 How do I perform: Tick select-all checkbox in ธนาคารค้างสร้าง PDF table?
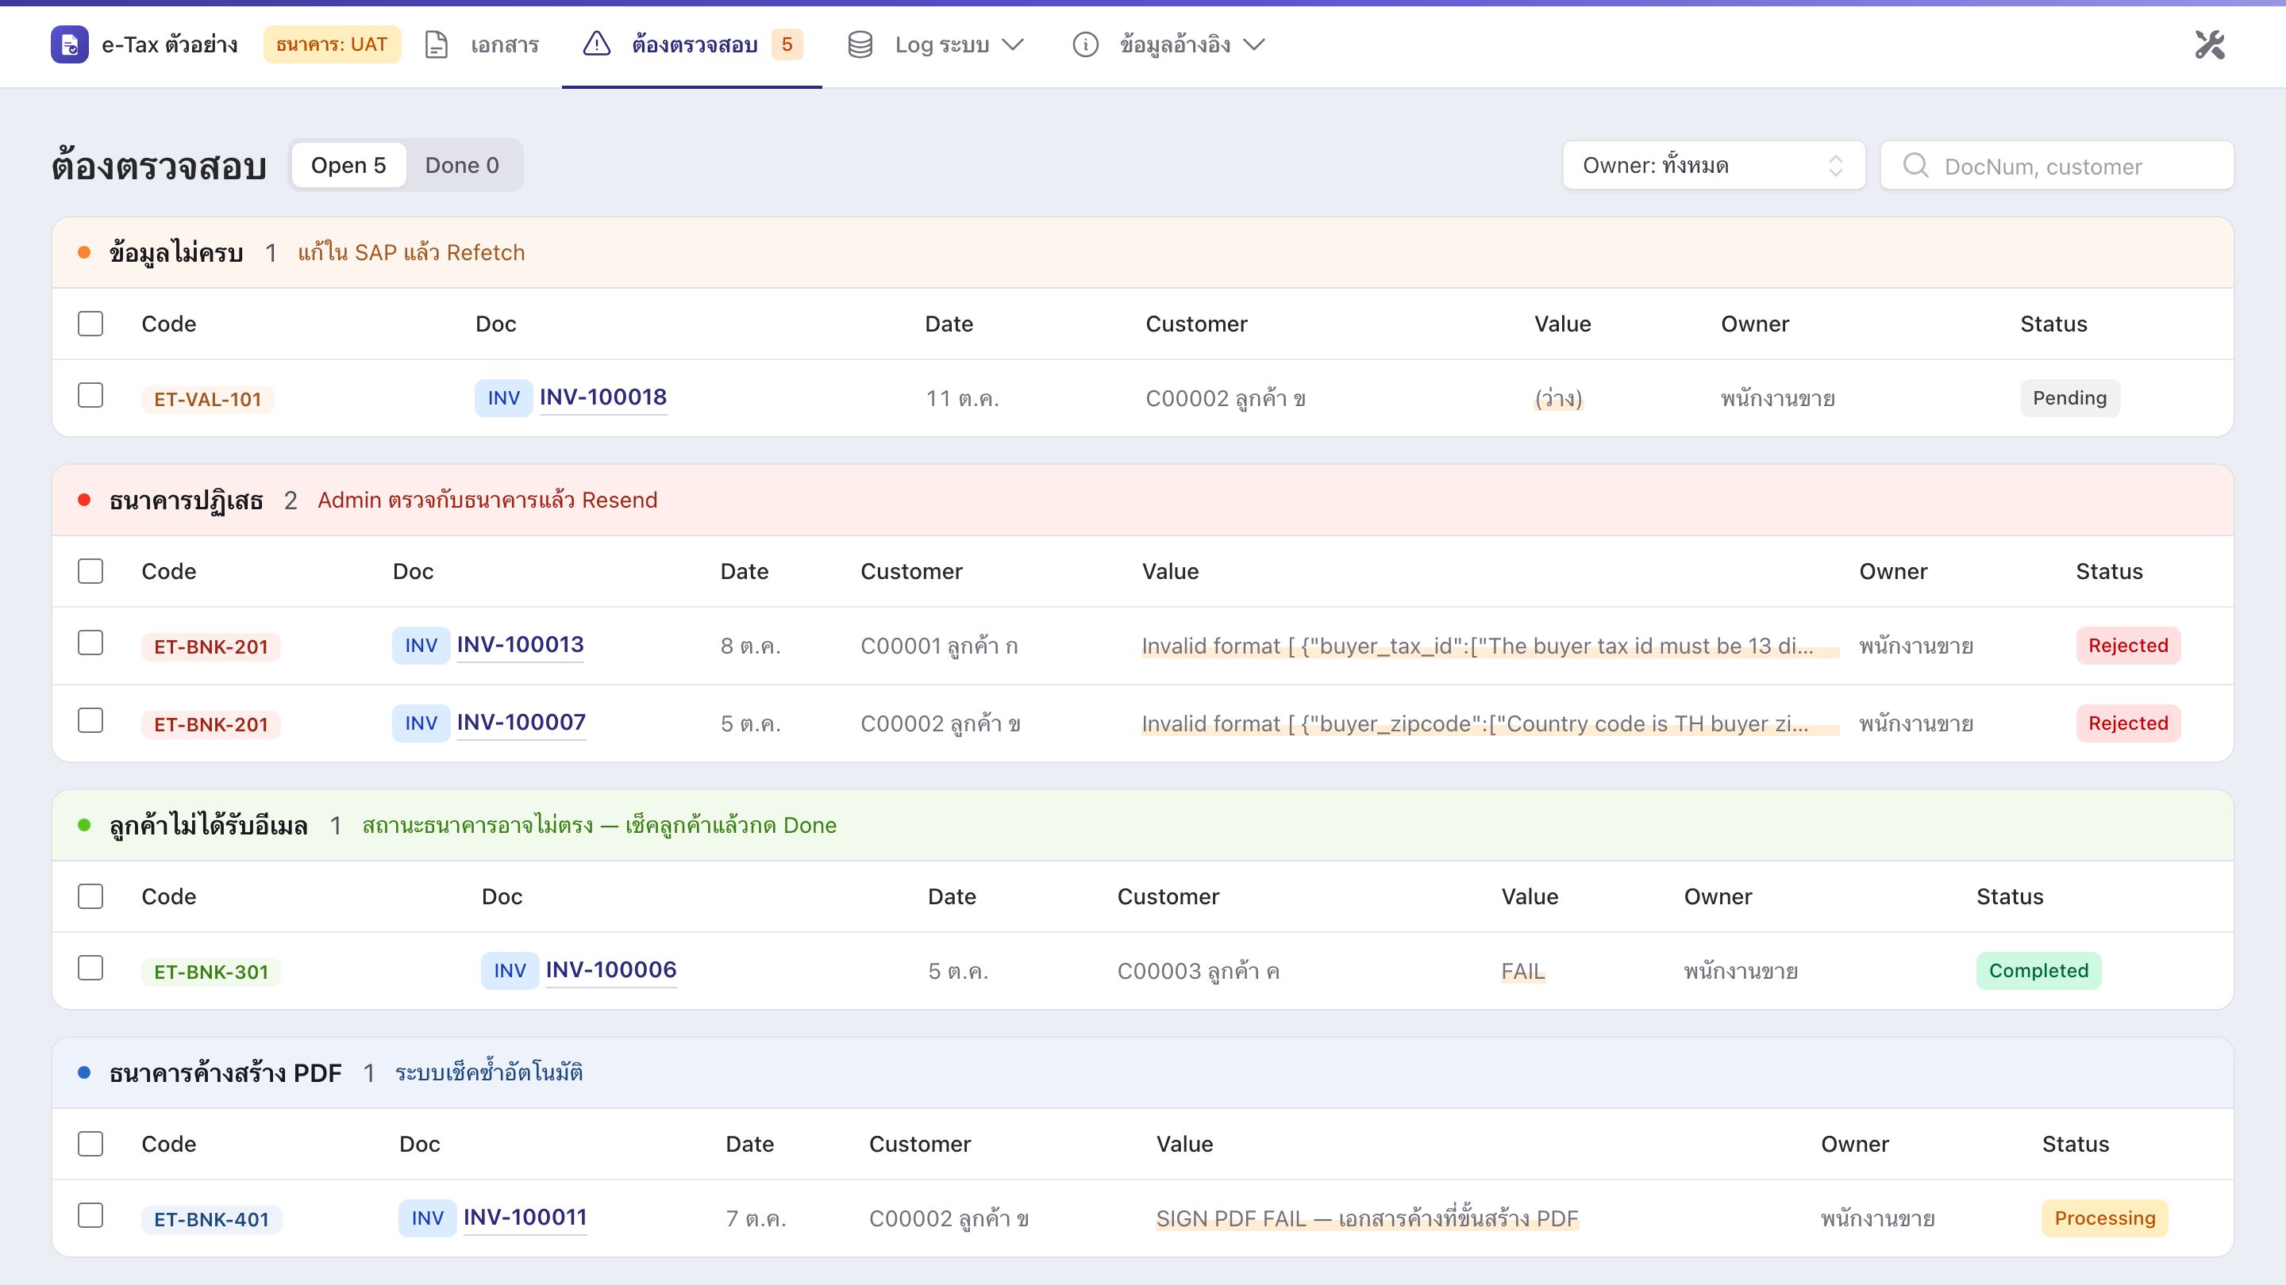pos(90,1144)
